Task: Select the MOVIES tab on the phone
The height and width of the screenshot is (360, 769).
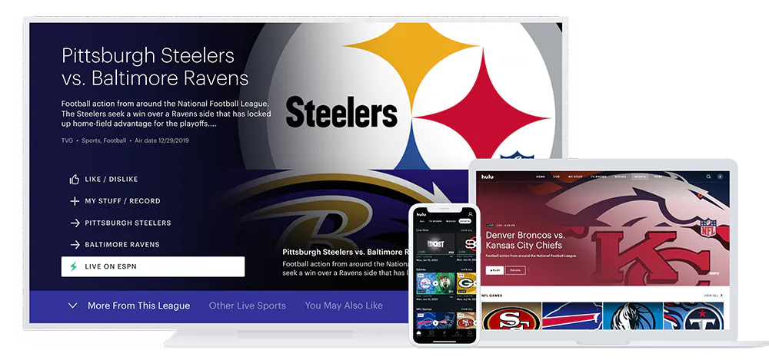Action: pyautogui.click(x=451, y=221)
